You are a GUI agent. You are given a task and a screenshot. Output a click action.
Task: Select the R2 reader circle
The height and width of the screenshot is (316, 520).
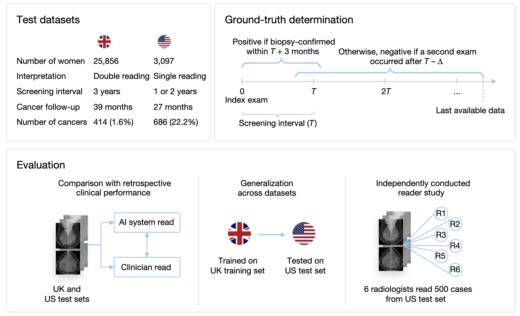pyautogui.click(x=455, y=224)
